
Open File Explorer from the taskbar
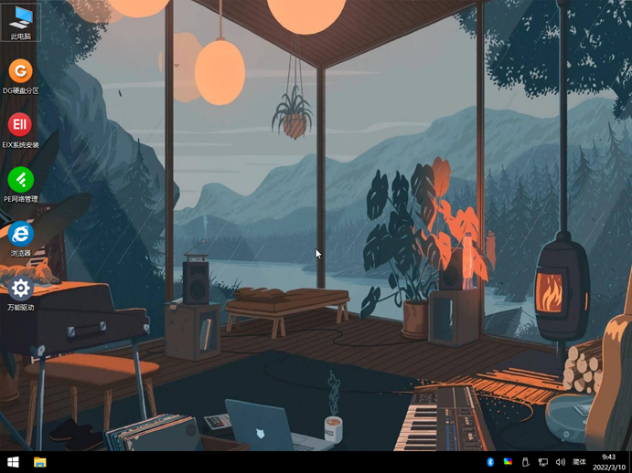[x=40, y=462]
